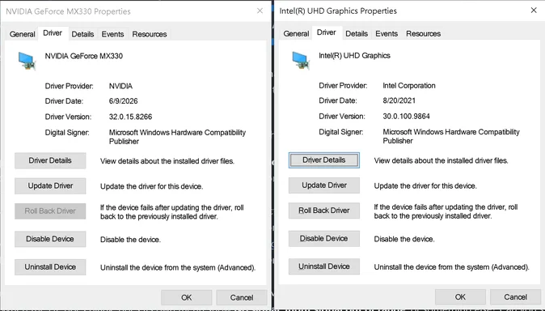The height and width of the screenshot is (311, 545).
Task: Select Driver tab in Intel UHD window
Action: click(327, 32)
